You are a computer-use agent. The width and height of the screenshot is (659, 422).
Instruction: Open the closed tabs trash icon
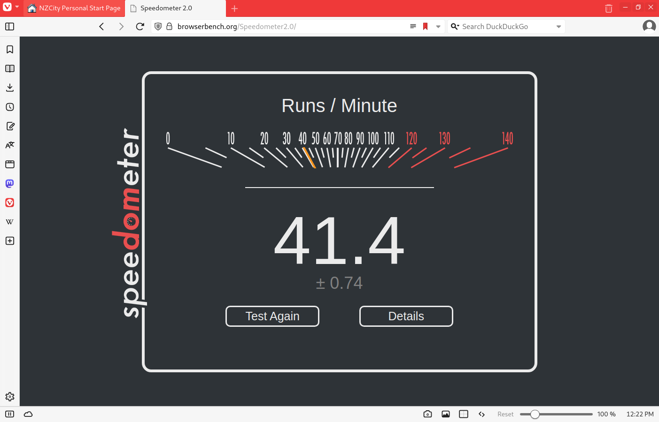pos(609,8)
